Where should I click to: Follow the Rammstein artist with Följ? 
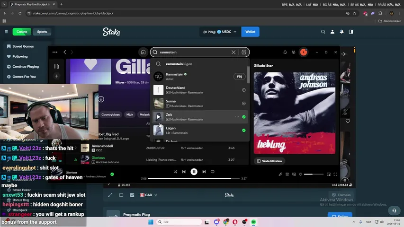point(239,77)
